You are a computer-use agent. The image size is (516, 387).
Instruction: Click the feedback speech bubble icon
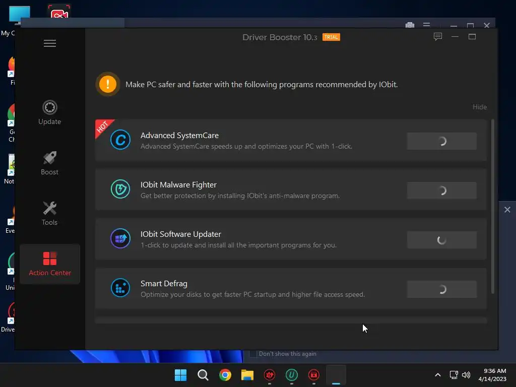[x=437, y=36]
